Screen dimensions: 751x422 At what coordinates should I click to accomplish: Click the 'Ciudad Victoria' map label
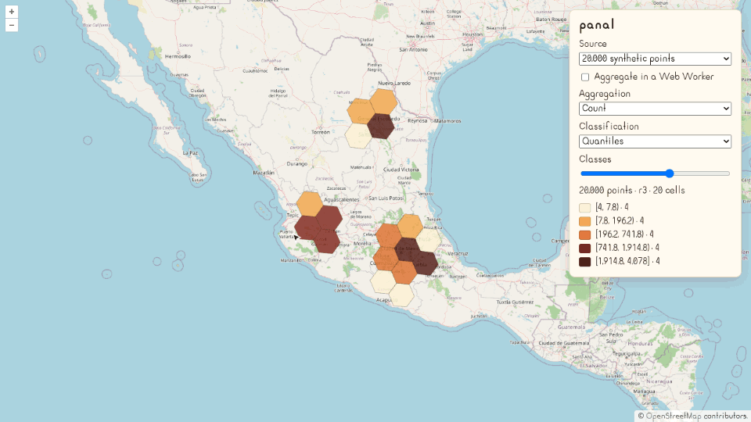[401, 170]
